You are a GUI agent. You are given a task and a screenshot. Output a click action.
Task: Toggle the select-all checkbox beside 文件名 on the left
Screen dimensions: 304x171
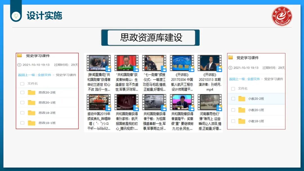[23, 84]
